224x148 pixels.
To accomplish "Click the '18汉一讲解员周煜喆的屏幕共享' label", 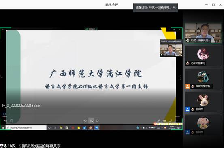I will [34, 146].
